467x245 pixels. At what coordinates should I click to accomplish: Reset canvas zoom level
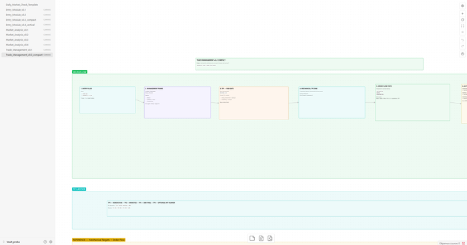462,20
